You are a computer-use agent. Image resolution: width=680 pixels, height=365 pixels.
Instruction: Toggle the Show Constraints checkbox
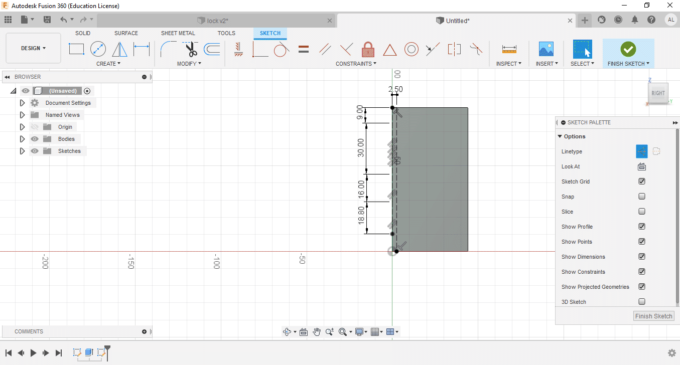(x=641, y=272)
